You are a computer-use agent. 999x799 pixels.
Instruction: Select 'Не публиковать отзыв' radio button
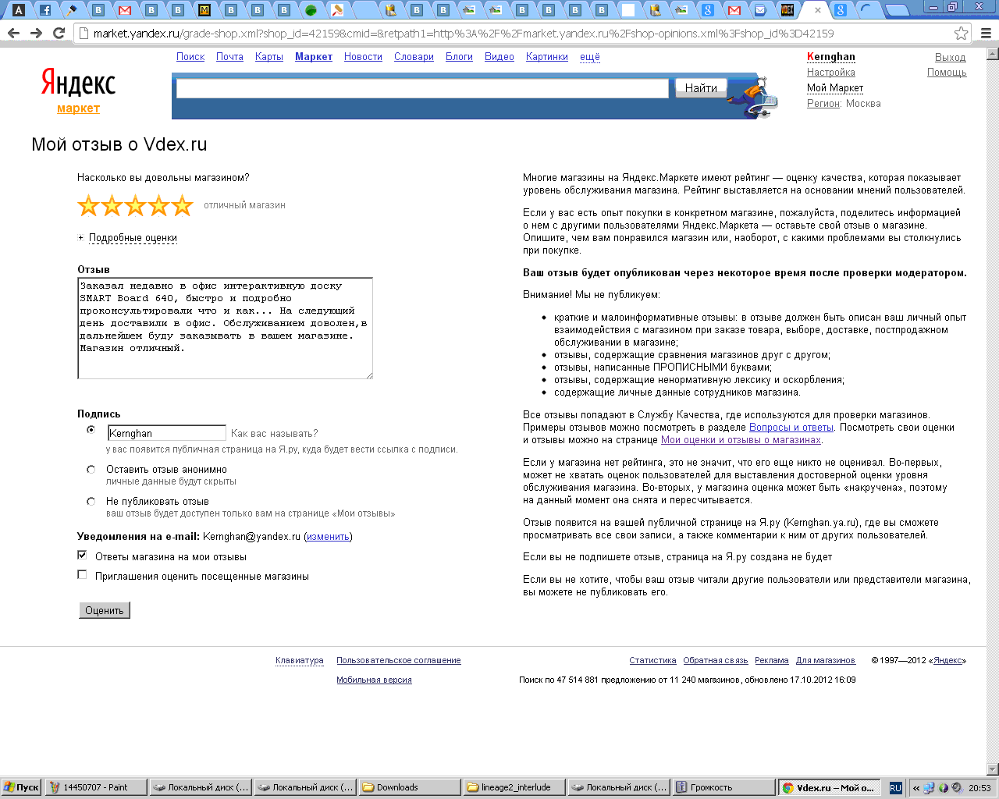tap(91, 502)
